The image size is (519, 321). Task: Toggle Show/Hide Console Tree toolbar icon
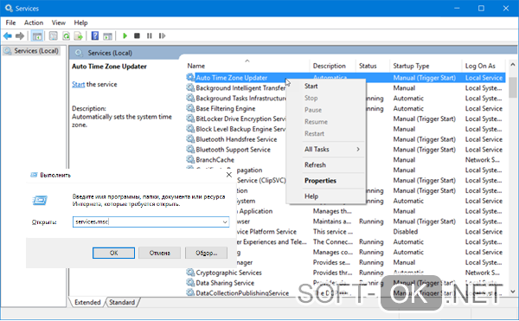tap(36, 35)
